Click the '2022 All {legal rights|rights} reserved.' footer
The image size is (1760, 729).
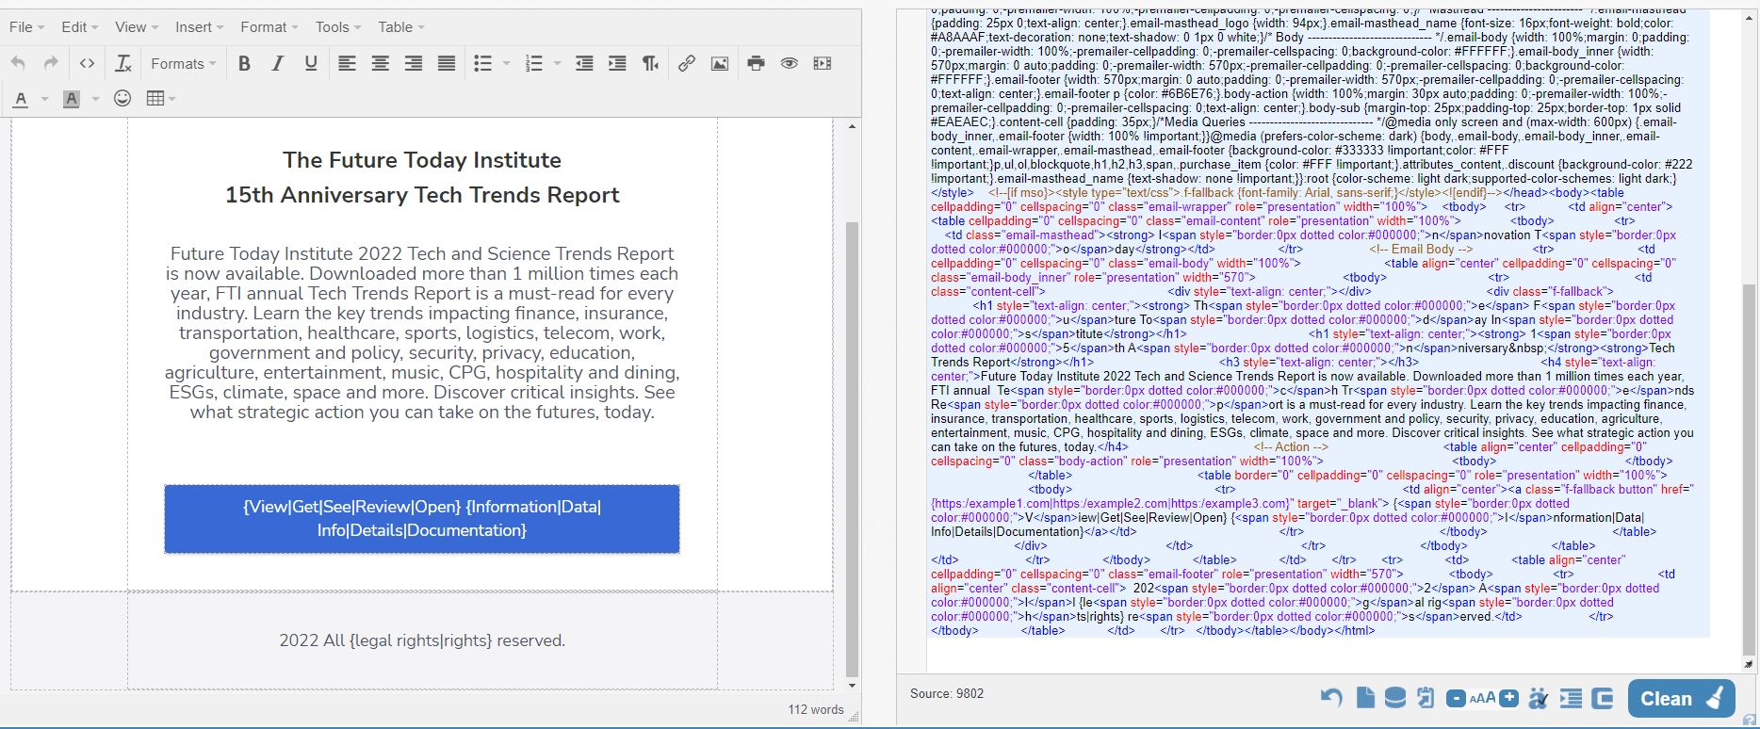(x=422, y=640)
